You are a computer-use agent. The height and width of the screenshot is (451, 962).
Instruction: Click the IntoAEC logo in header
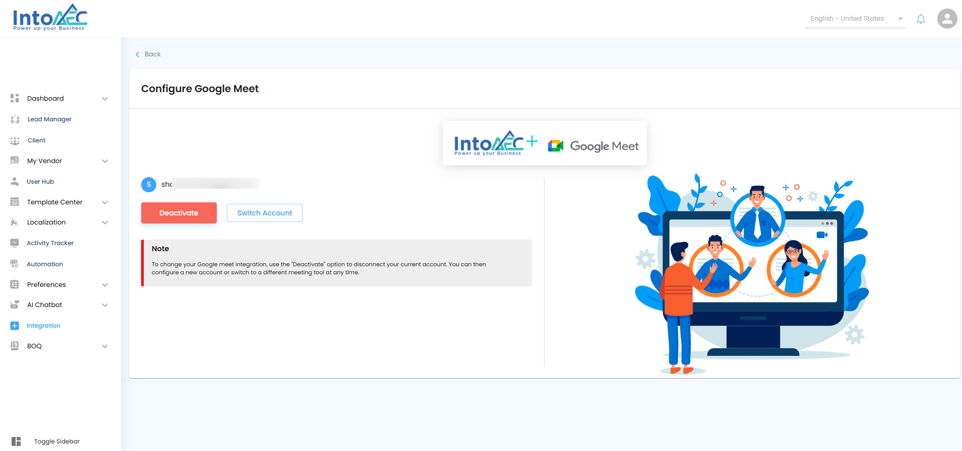point(50,18)
